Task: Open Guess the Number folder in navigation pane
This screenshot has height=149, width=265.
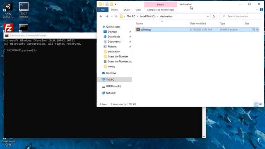Action: (118, 56)
